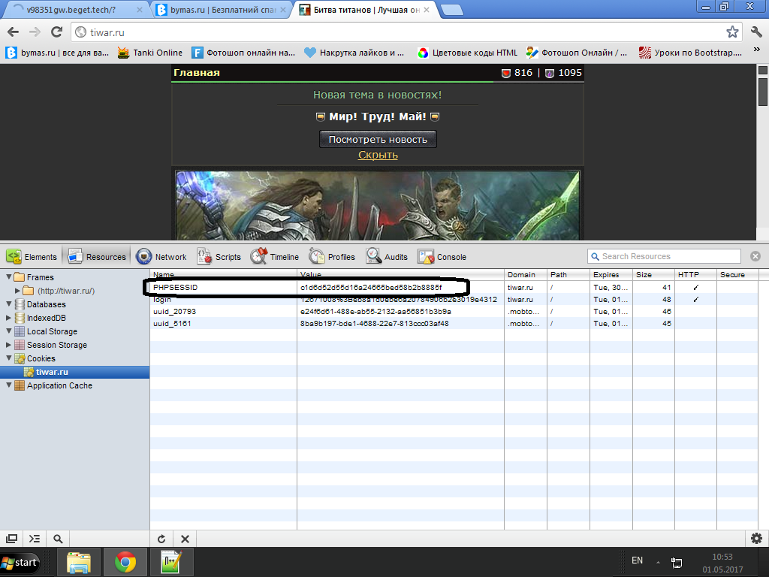Click the delete cookie X icon

point(185,539)
